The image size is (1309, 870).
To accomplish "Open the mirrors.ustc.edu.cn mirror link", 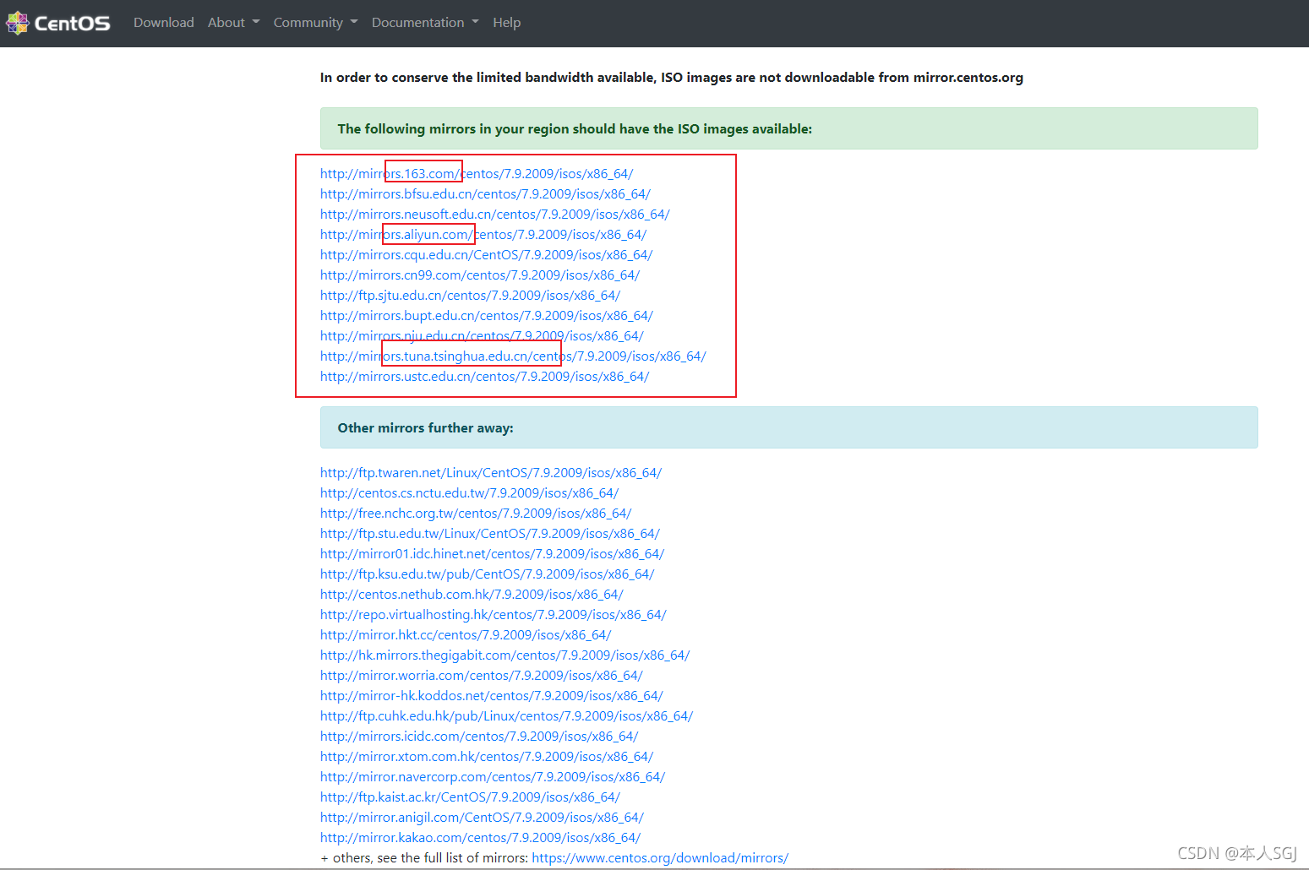I will (x=485, y=377).
